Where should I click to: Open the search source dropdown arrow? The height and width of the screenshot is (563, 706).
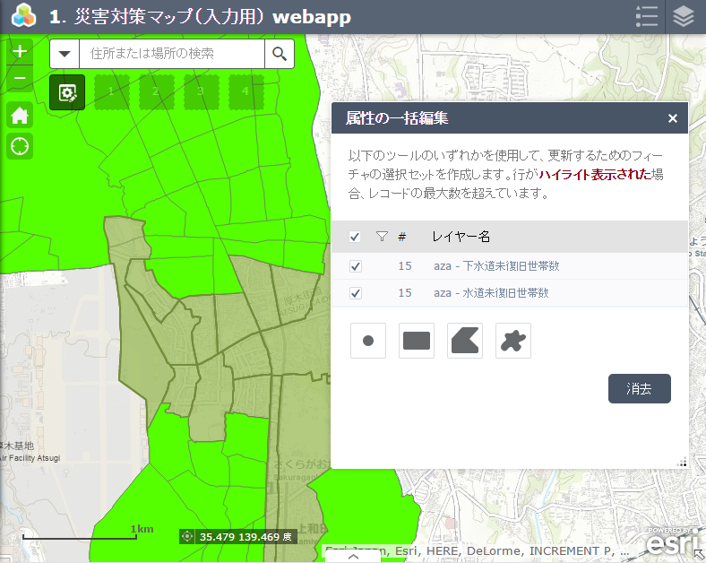coord(65,54)
